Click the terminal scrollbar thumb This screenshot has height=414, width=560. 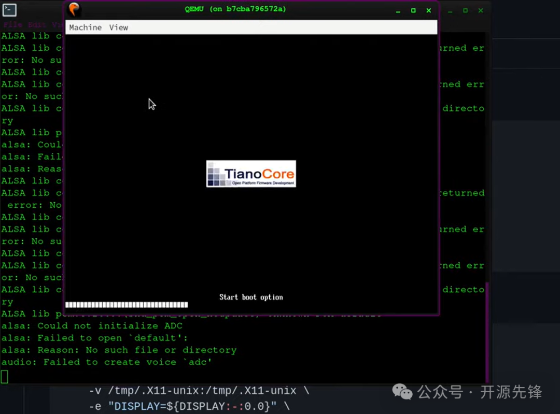(487, 332)
